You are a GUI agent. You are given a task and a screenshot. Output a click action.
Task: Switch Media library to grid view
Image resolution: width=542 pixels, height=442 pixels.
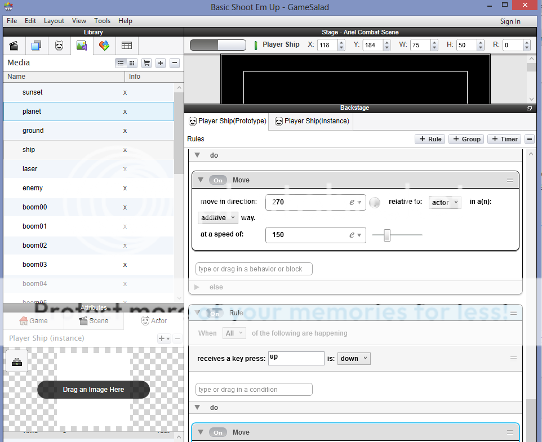coord(132,63)
